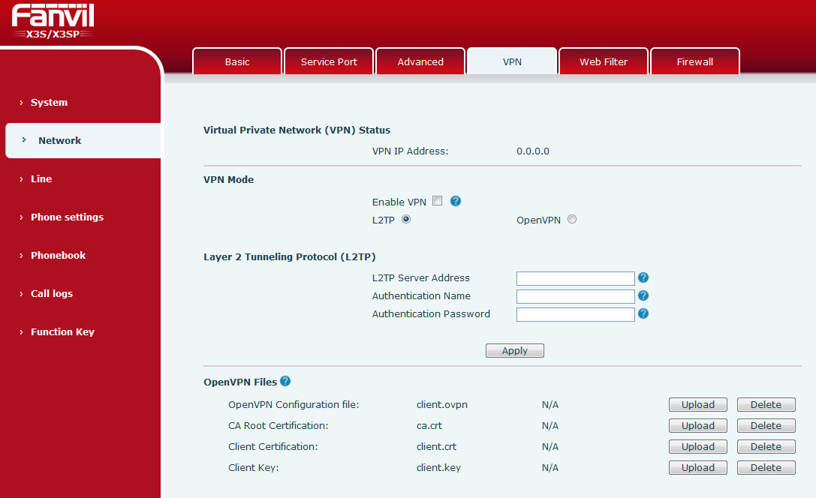Open the Service Port tab
Screen dimensions: 816x498
[329, 61]
